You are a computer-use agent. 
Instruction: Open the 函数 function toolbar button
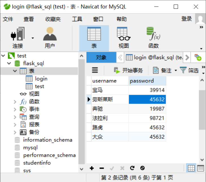[x=153, y=38]
